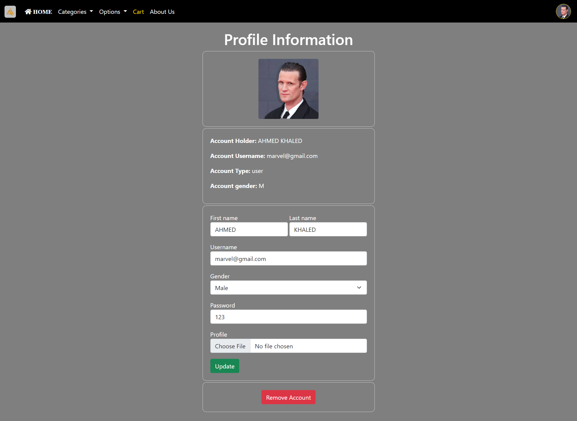This screenshot has height=421, width=577.
Task: Open user avatar in top-right corner
Action: (x=563, y=12)
